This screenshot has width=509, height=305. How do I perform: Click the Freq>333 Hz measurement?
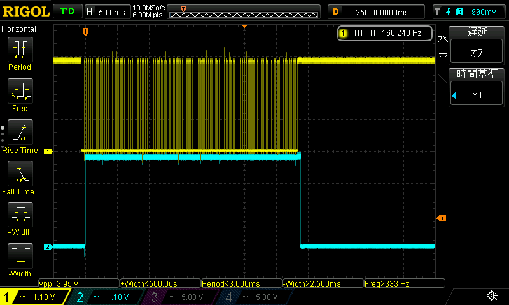pos(405,283)
